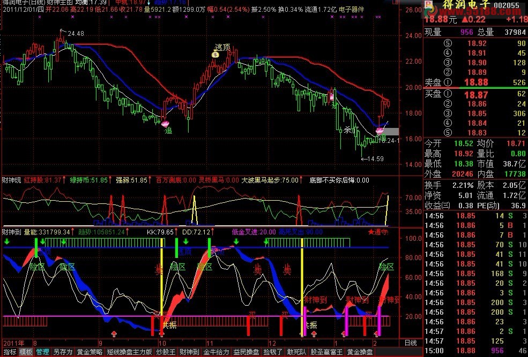Viewport: 528px width, 357px height.
Task: Select the 黄金操盘 template
Action: pos(360,352)
